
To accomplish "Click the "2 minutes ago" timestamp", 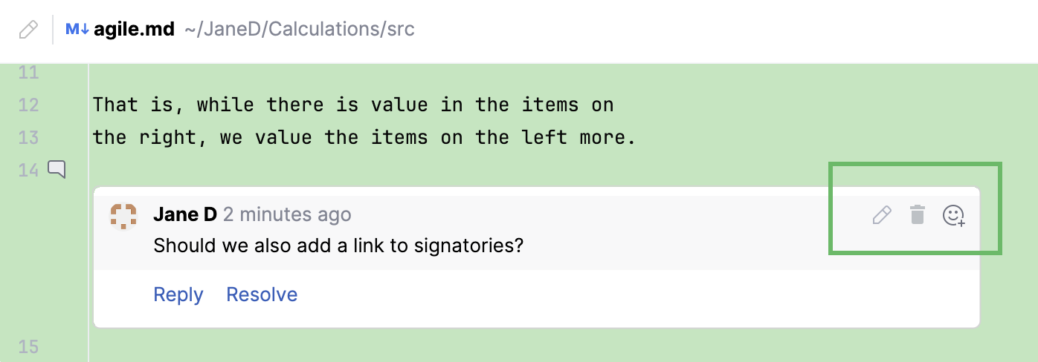I will click(x=287, y=215).
